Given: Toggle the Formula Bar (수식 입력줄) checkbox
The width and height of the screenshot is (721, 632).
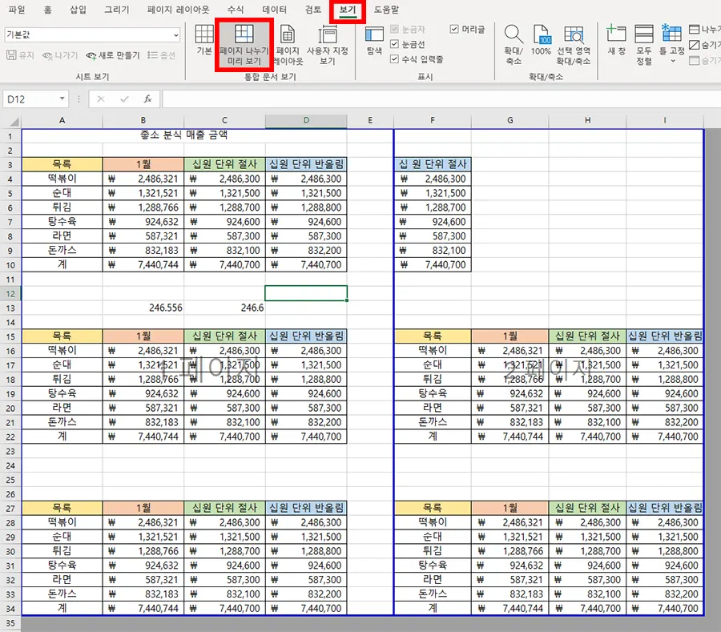Looking at the screenshot, I should [x=394, y=58].
